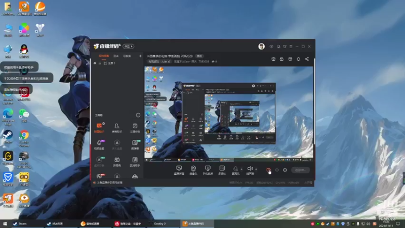Open the checkmark task tool in toolbox
The height and width of the screenshot is (228, 405).
click(135, 128)
